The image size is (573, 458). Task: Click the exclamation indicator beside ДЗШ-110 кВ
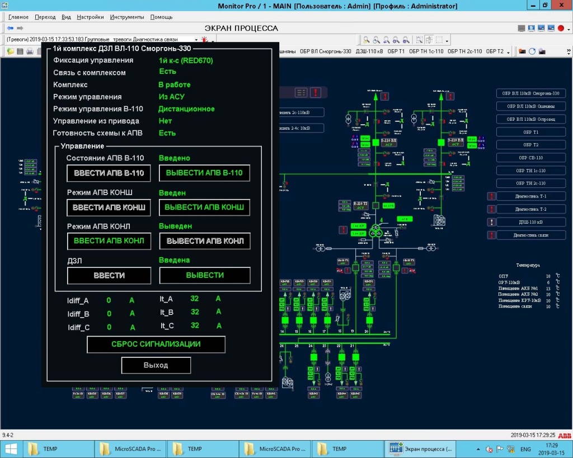[x=491, y=222]
